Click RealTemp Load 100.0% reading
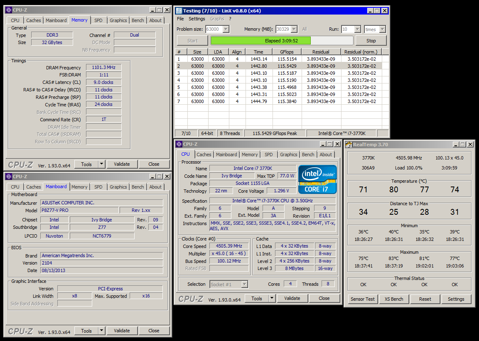Screen dimensions: 479x341 click(x=408, y=168)
